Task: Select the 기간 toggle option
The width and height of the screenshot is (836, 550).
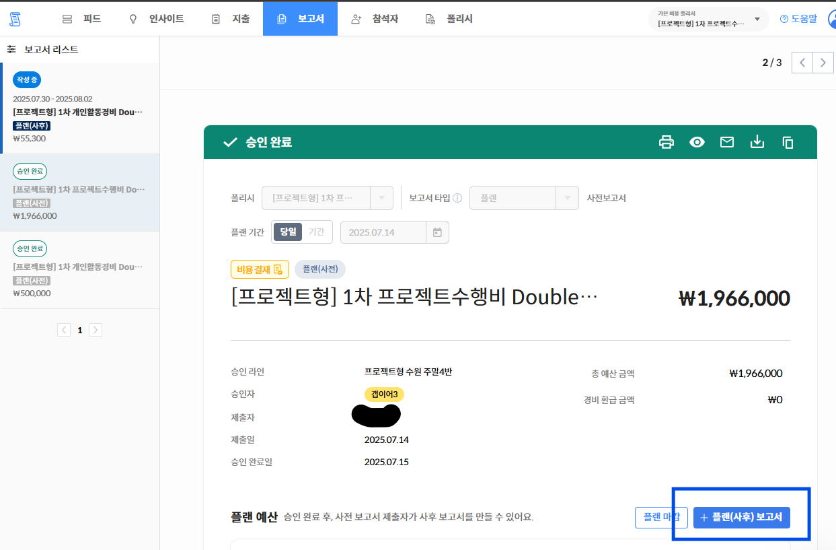Action: click(x=316, y=232)
